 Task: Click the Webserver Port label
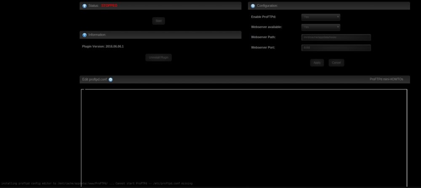tap(263, 47)
